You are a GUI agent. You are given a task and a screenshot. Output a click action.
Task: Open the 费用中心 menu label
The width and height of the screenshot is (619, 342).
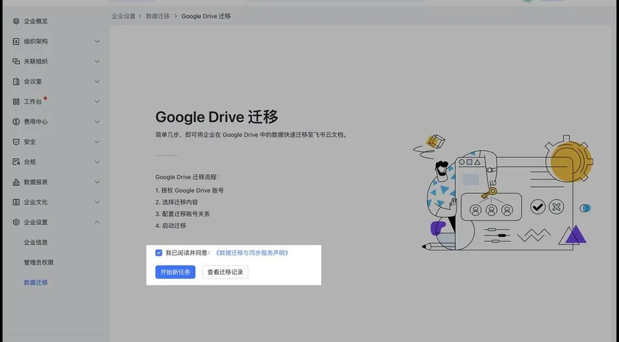tap(35, 121)
